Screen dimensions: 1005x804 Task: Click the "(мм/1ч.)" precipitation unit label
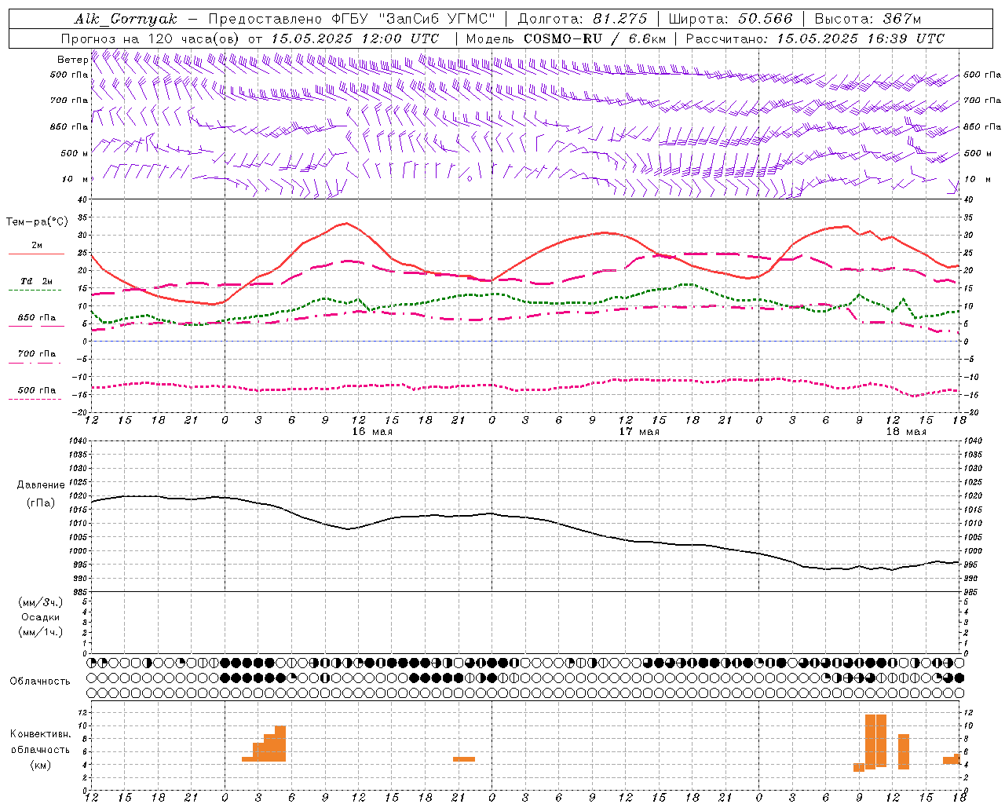point(41,632)
